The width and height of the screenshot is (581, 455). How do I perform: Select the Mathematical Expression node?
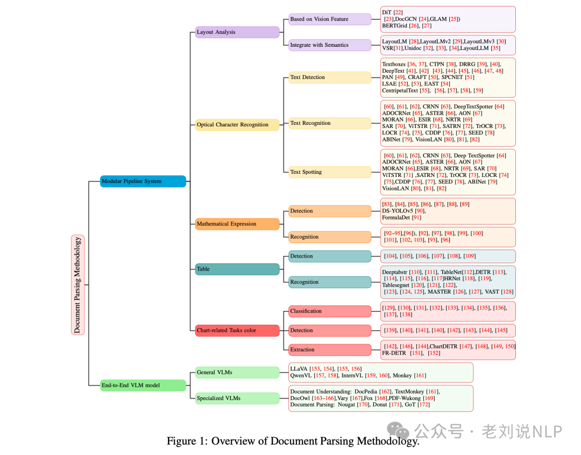(237, 224)
